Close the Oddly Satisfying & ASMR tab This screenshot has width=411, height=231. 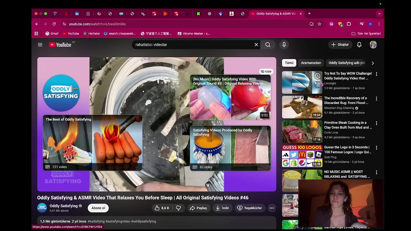[x=301, y=13]
